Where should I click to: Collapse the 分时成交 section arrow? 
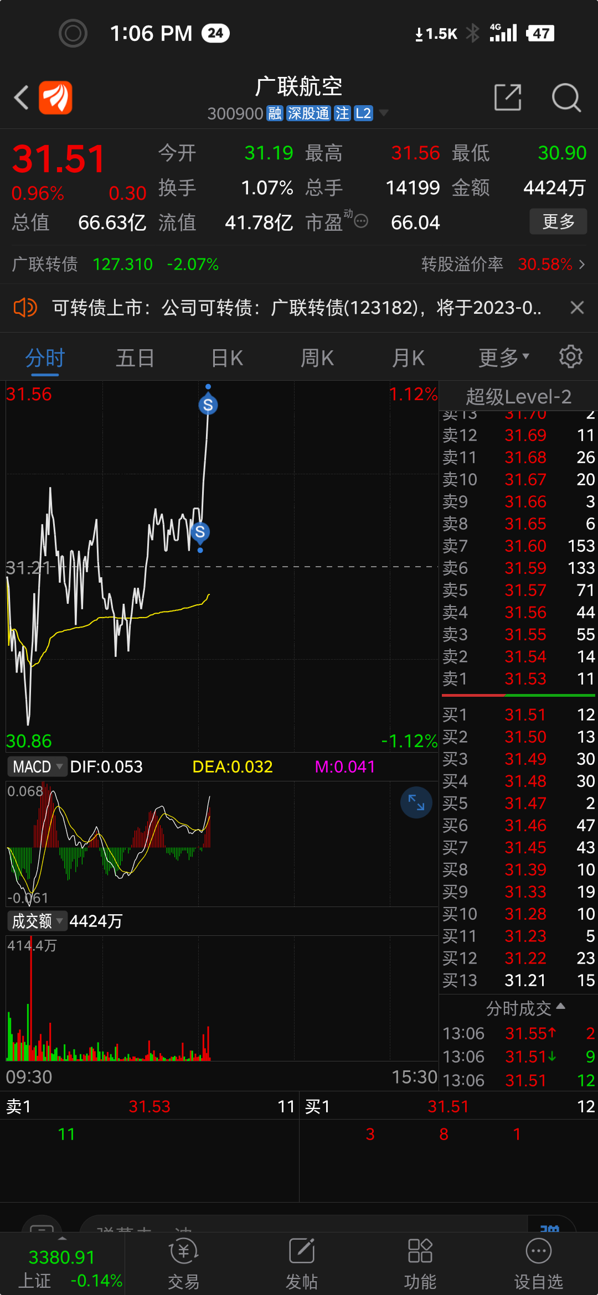tap(560, 1006)
